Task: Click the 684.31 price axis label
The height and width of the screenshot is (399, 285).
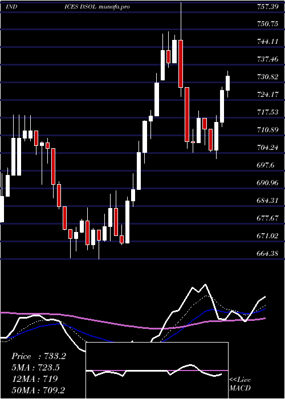Action: (x=266, y=201)
